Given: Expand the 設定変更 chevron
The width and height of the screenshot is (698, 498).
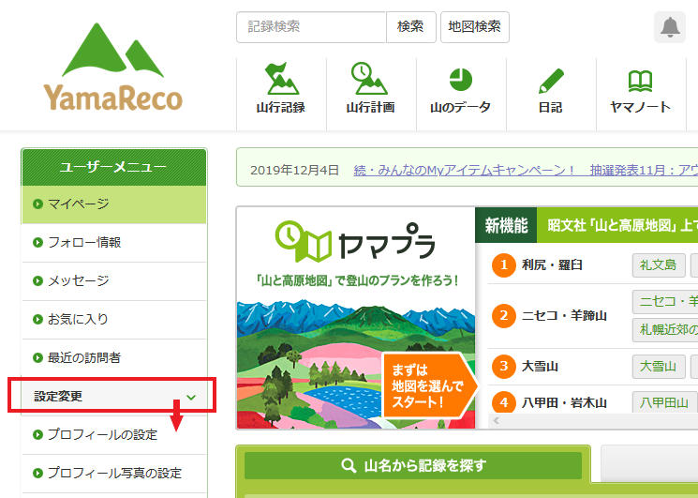Looking at the screenshot, I should [x=191, y=397].
